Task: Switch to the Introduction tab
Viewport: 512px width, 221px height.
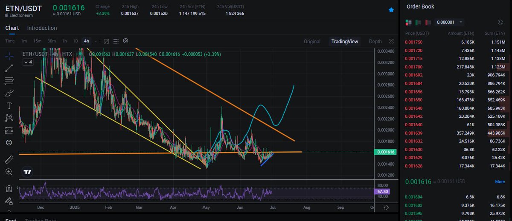Action: [42, 28]
